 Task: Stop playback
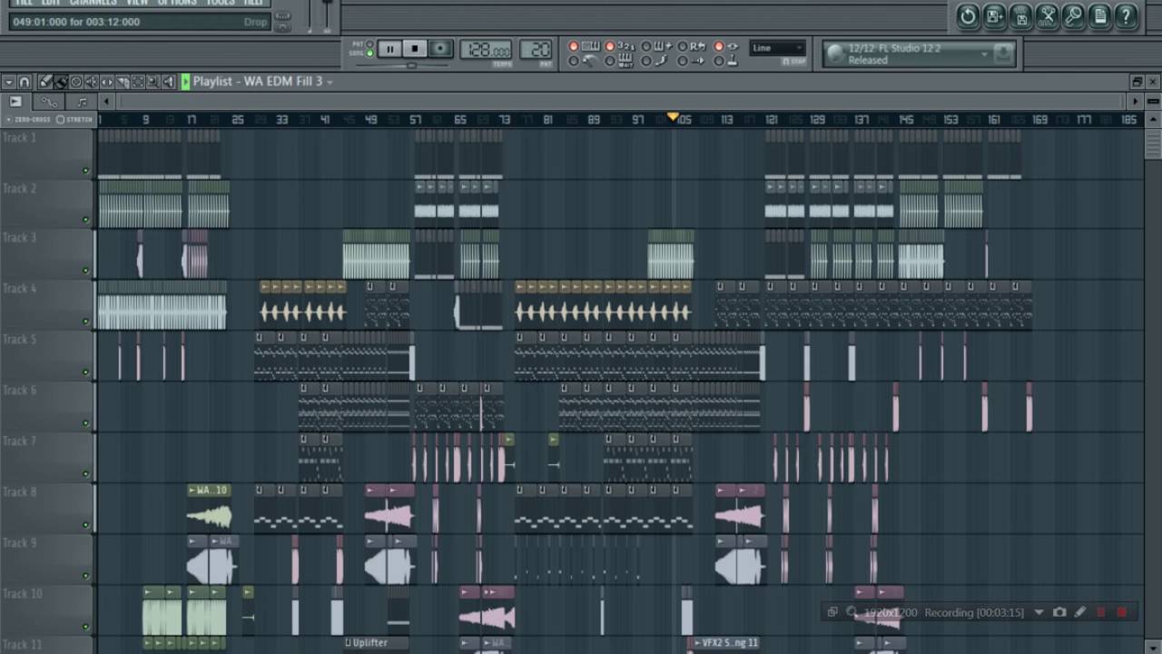(x=414, y=49)
